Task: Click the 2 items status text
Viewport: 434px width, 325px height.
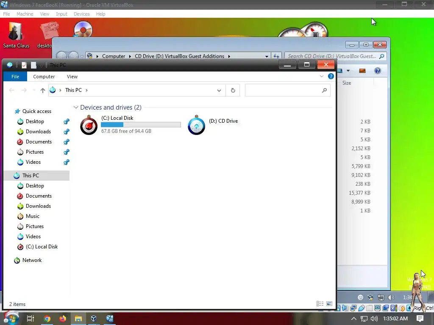Action: (x=17, y=304)
